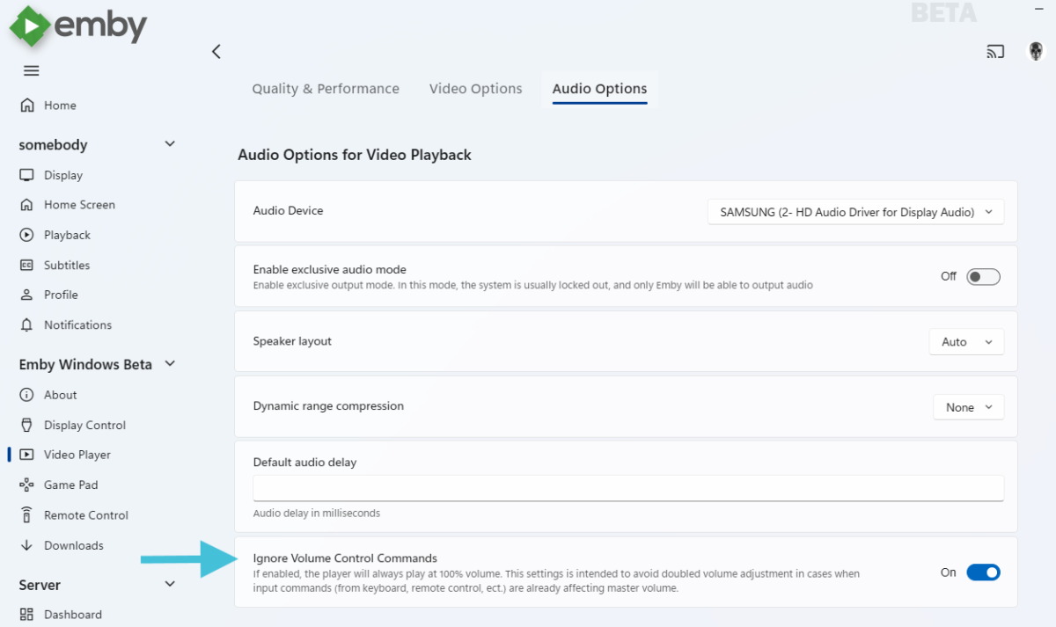Click the back arrow icon
Screen dimensions: 1056x627
(216, 52)
